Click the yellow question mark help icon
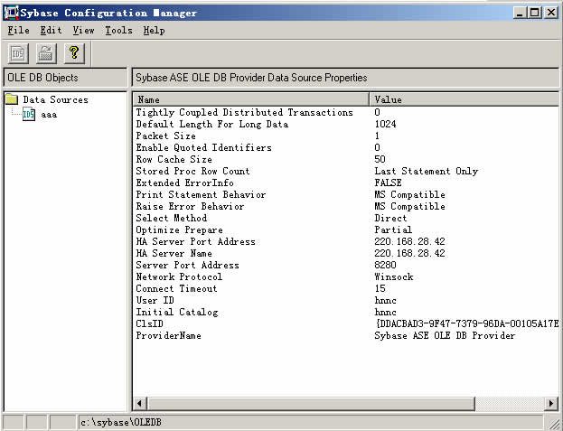The height and width of the screenshot is (431, 563). point(74,54)
